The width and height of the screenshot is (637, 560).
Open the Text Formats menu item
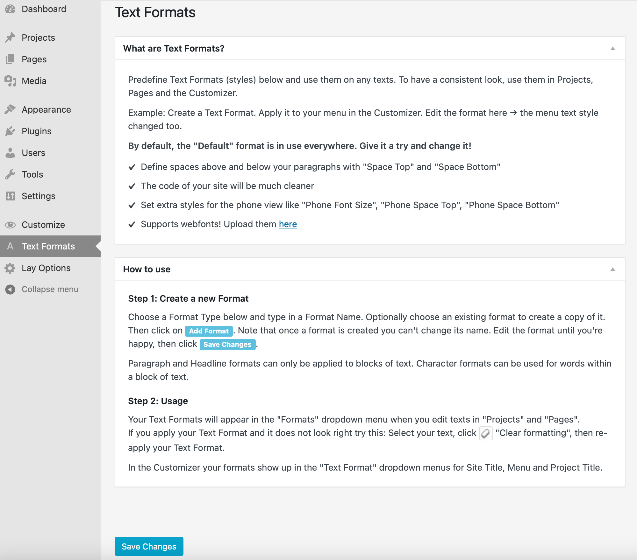coord(48,246)
